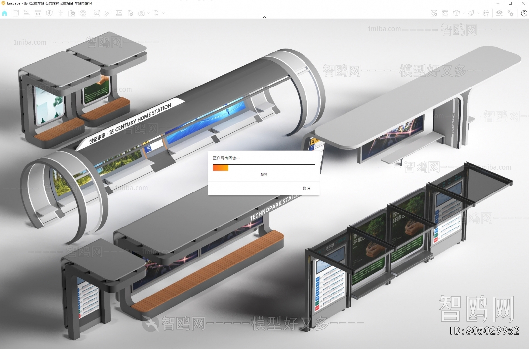Click 取消 to cancel the image export

(x=306, y=188)
